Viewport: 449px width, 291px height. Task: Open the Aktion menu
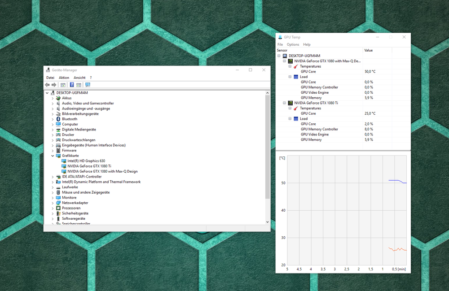64,78
